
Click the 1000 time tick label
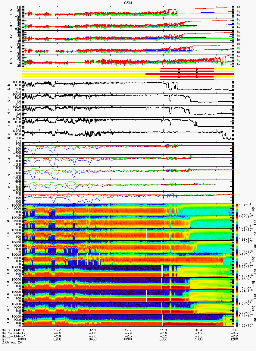point(199,339)
